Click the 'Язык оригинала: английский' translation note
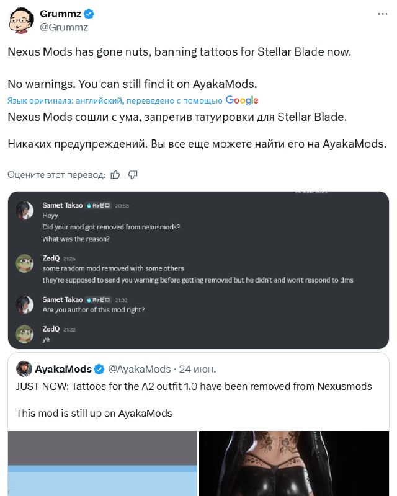 point(115,100)
